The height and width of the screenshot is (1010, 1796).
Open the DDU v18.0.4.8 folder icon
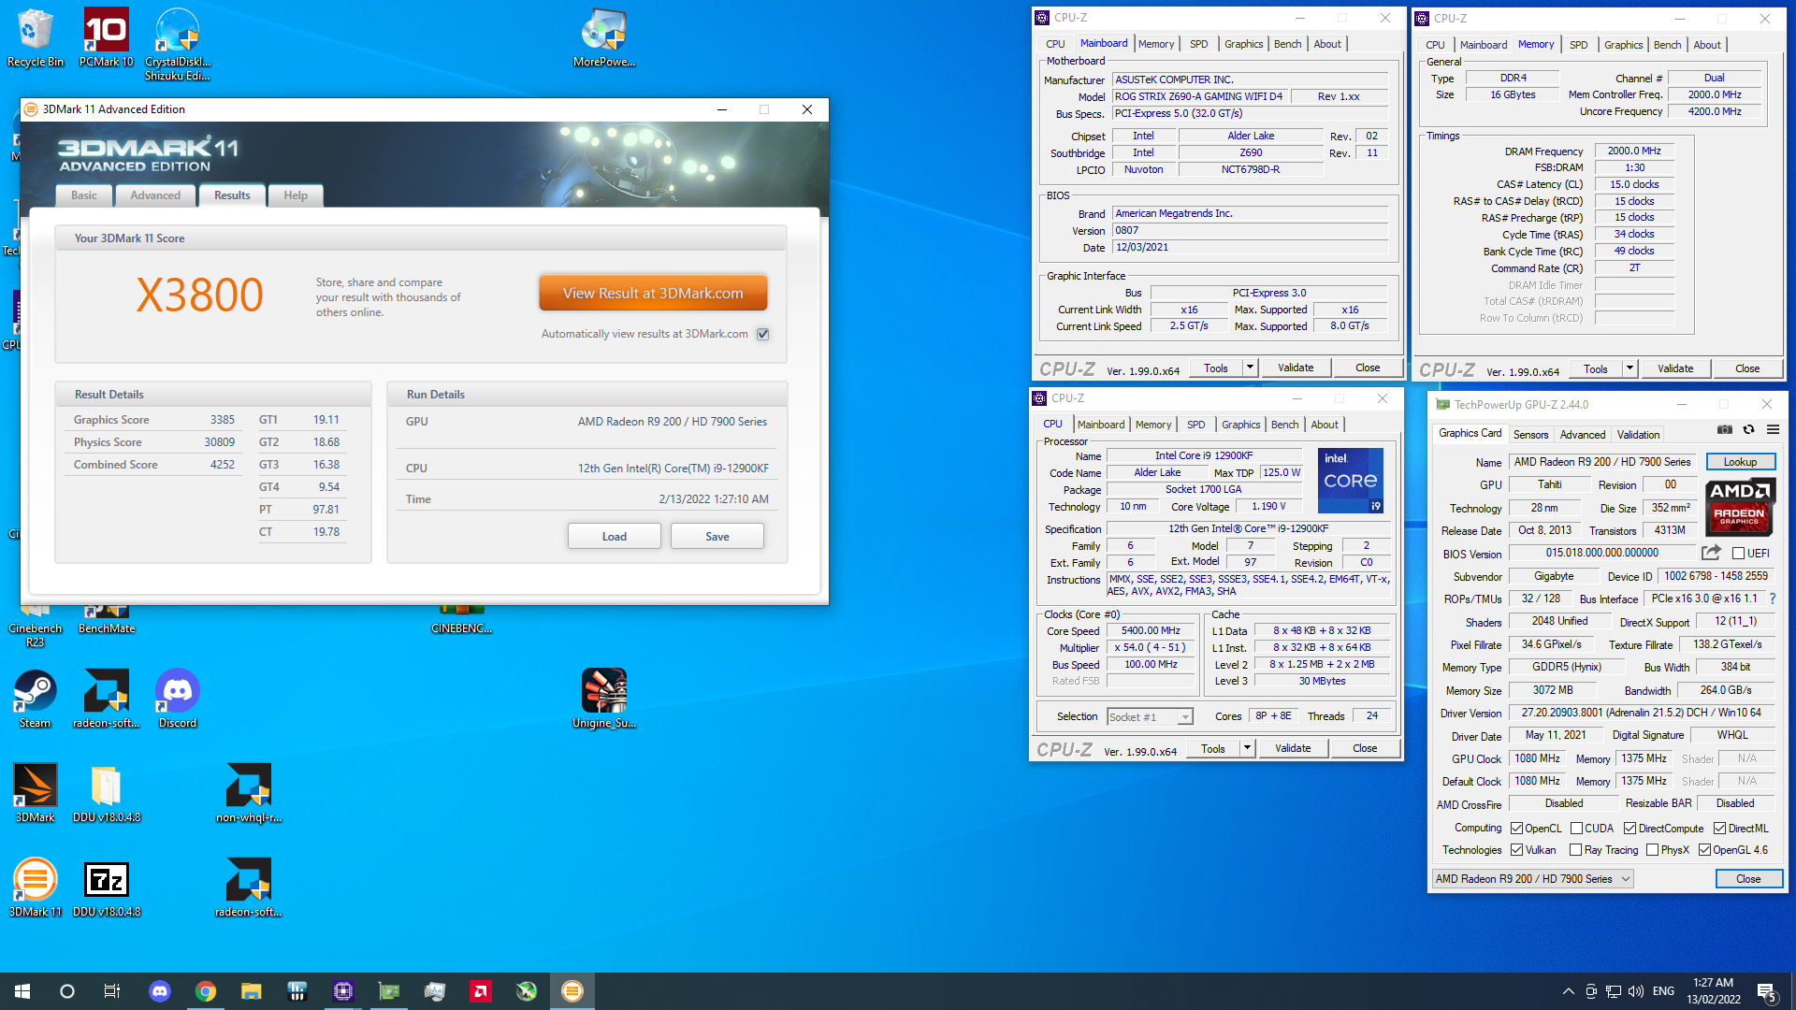[107, 793]
